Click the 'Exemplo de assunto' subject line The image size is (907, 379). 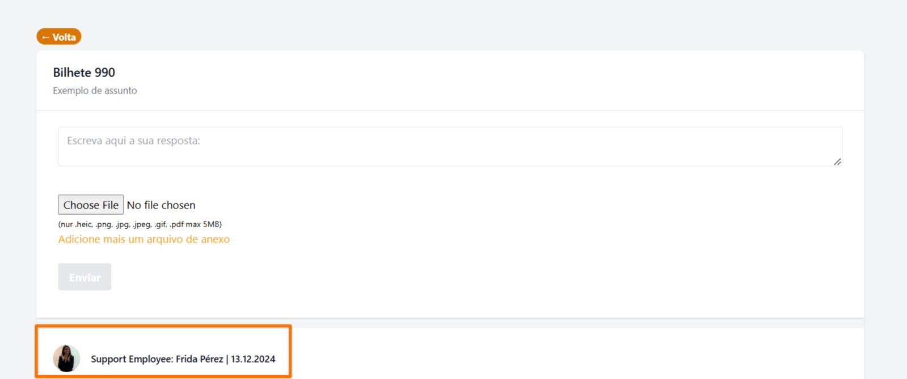coord(95,91)
